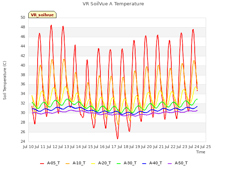This screenshot has width=227, height=170.
Task: Click the Time axis label
Action: pyautogui.click(x=201, y=152)
